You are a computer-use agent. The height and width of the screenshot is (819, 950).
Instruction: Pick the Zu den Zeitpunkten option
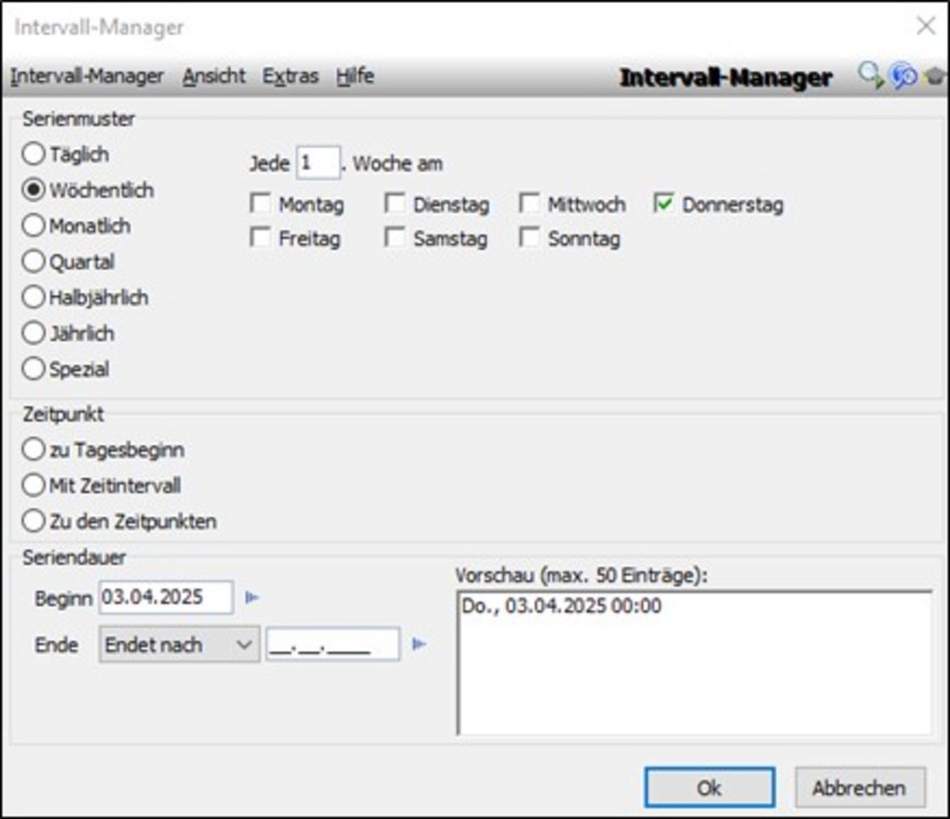click(33, 521)
